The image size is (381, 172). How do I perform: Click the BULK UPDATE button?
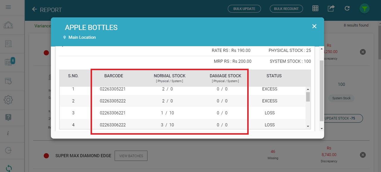(244, 9)
